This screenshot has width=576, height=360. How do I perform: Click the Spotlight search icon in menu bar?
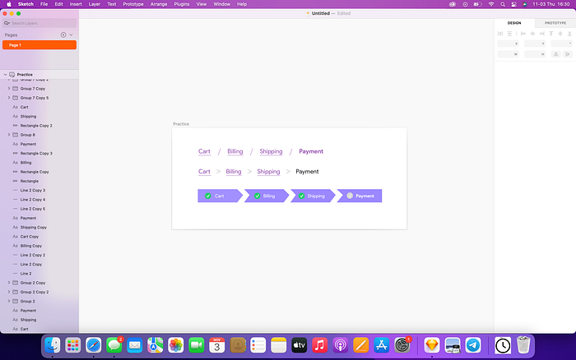(x=503, y=4)
